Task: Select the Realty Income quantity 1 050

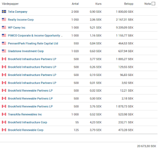Action: pos(75,20)
